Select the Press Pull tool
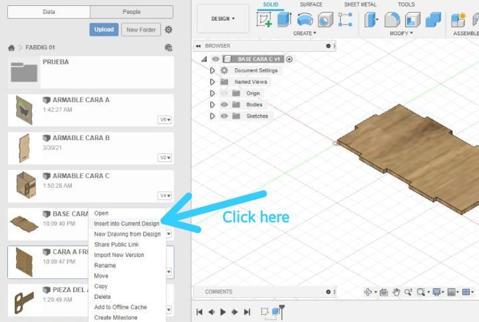 (371, 19)
